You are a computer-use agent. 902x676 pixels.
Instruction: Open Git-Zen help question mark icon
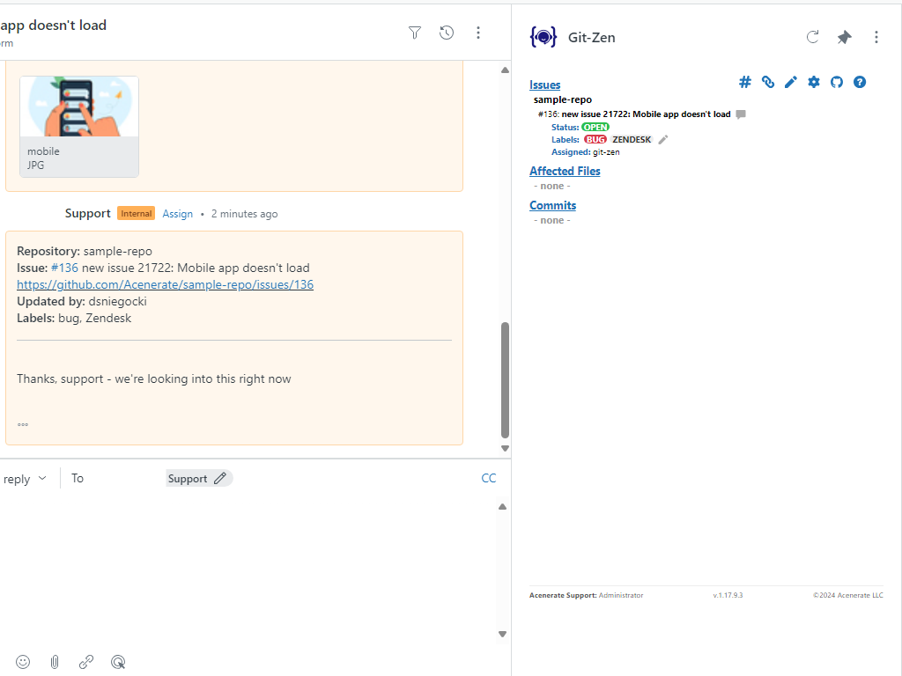coord(860,82)
